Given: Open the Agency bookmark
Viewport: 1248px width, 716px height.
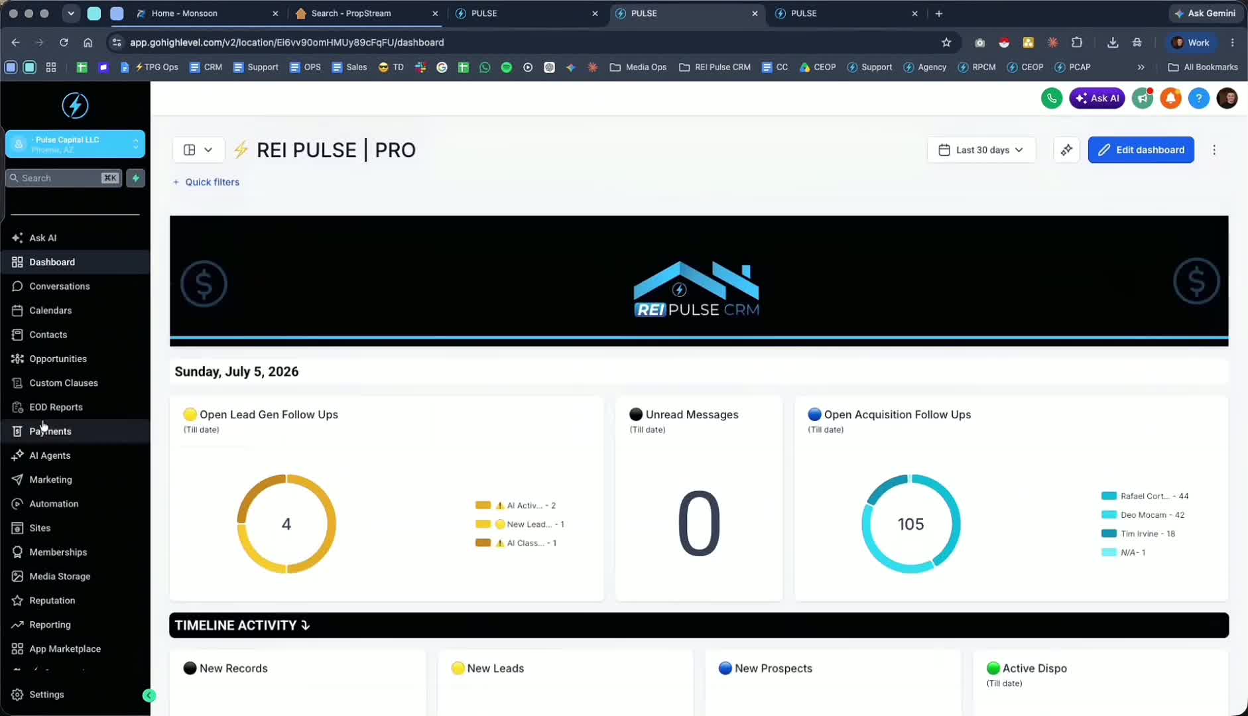Looking at the screenshot, I should tap(925, 67).
